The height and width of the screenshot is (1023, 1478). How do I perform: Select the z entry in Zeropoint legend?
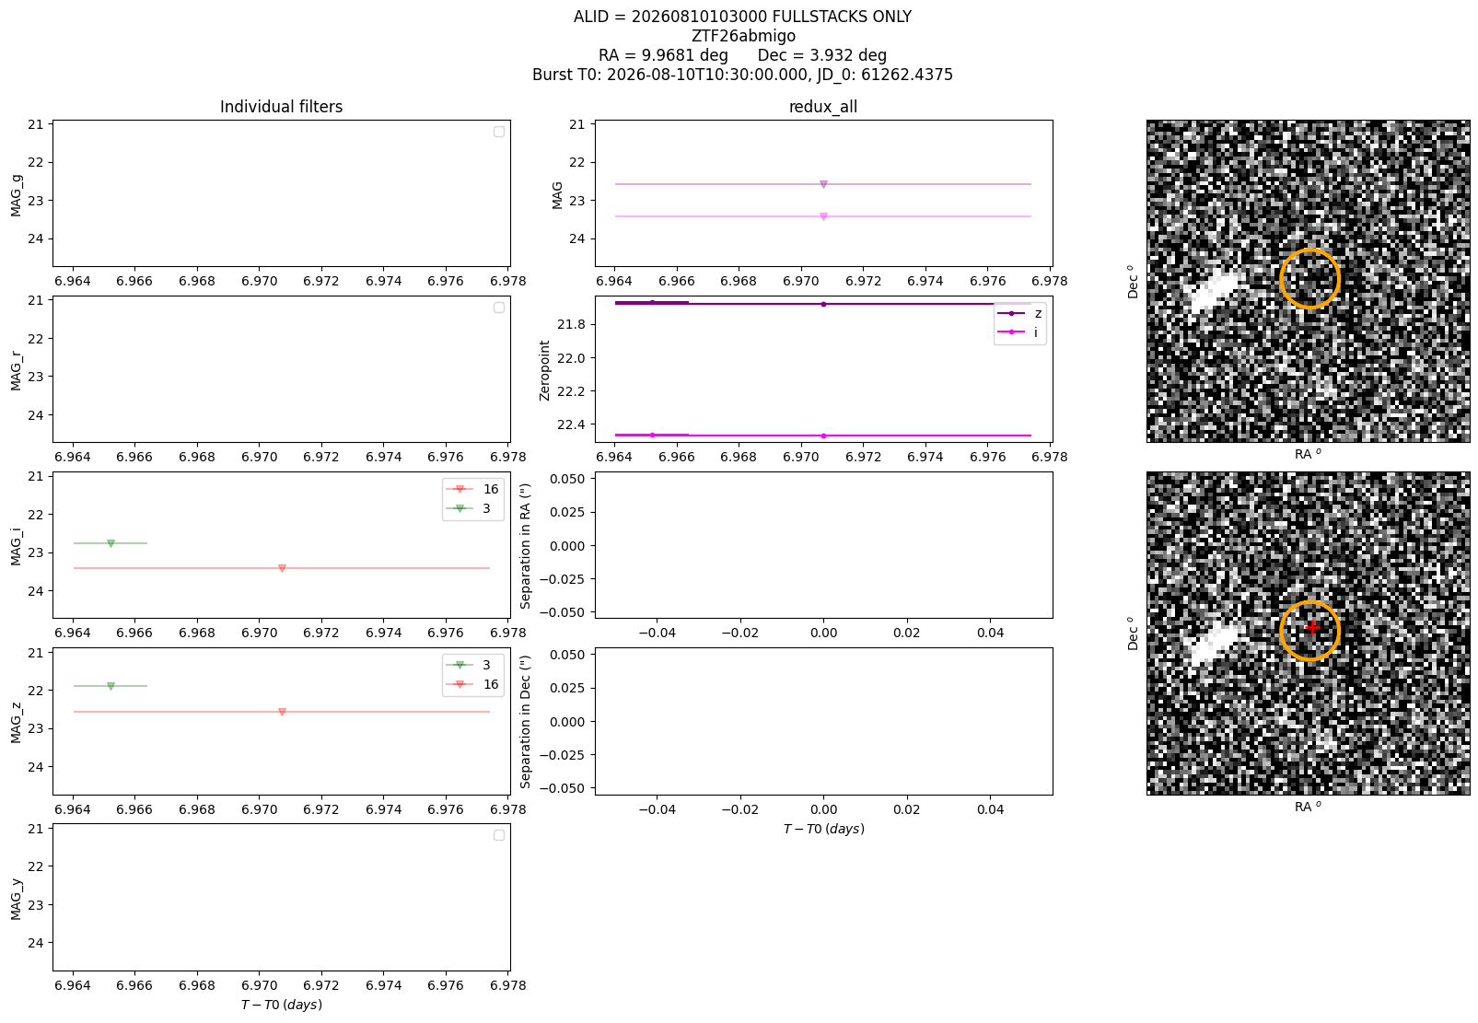pos(1019,314)
